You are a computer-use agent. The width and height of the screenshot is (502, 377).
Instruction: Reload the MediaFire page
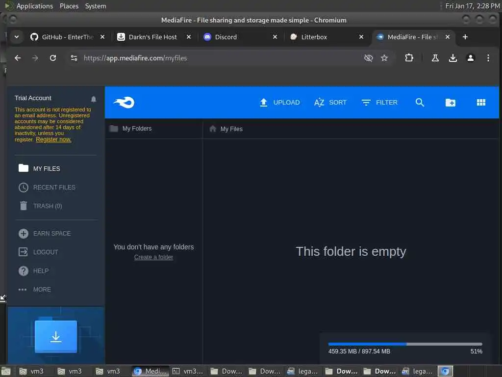click(53, 58)
